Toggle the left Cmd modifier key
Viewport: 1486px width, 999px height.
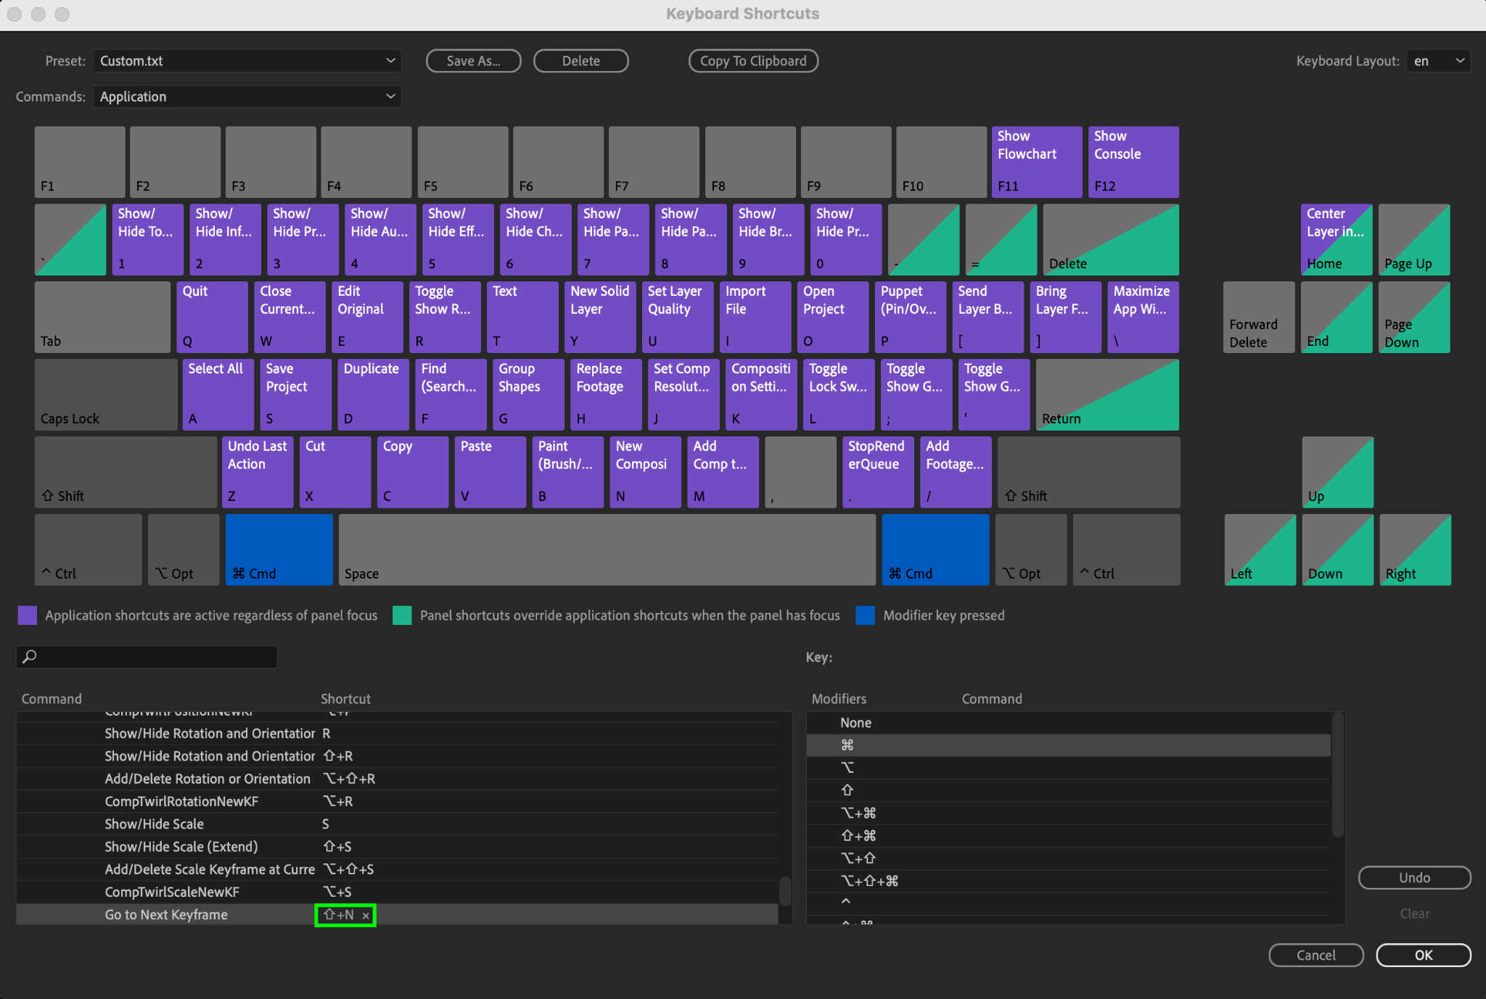[x=279, y=550]
